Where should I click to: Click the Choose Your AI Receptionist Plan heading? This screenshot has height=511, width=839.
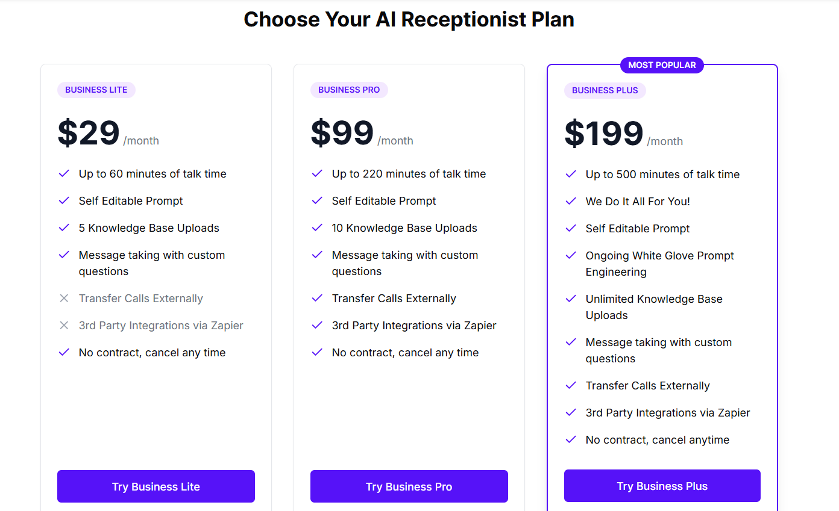coord(409,19)
